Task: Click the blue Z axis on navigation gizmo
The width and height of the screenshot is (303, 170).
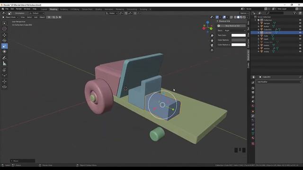Action: 207,23
